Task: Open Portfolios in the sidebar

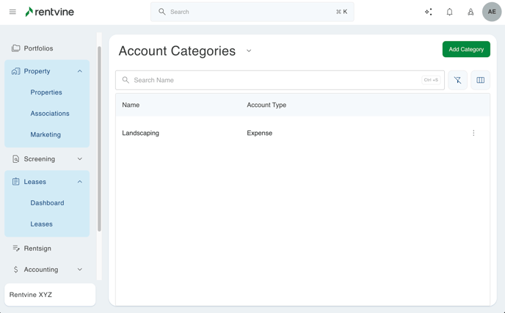Action: pyautogui.click(x=38, y=48)
